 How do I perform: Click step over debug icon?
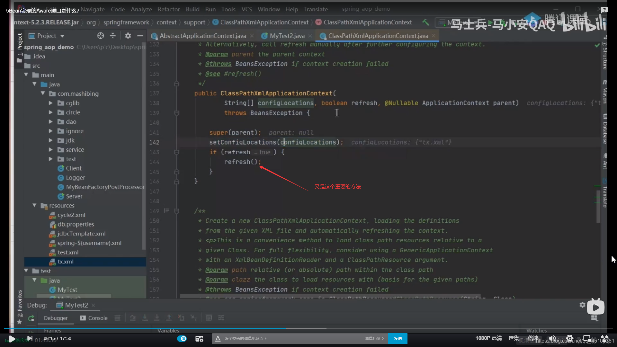(x=133, y=318)
